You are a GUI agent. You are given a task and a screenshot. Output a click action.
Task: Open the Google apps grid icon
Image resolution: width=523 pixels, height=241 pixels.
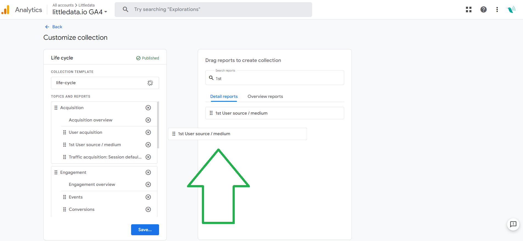pyautogui.click(x=469, y=10)
